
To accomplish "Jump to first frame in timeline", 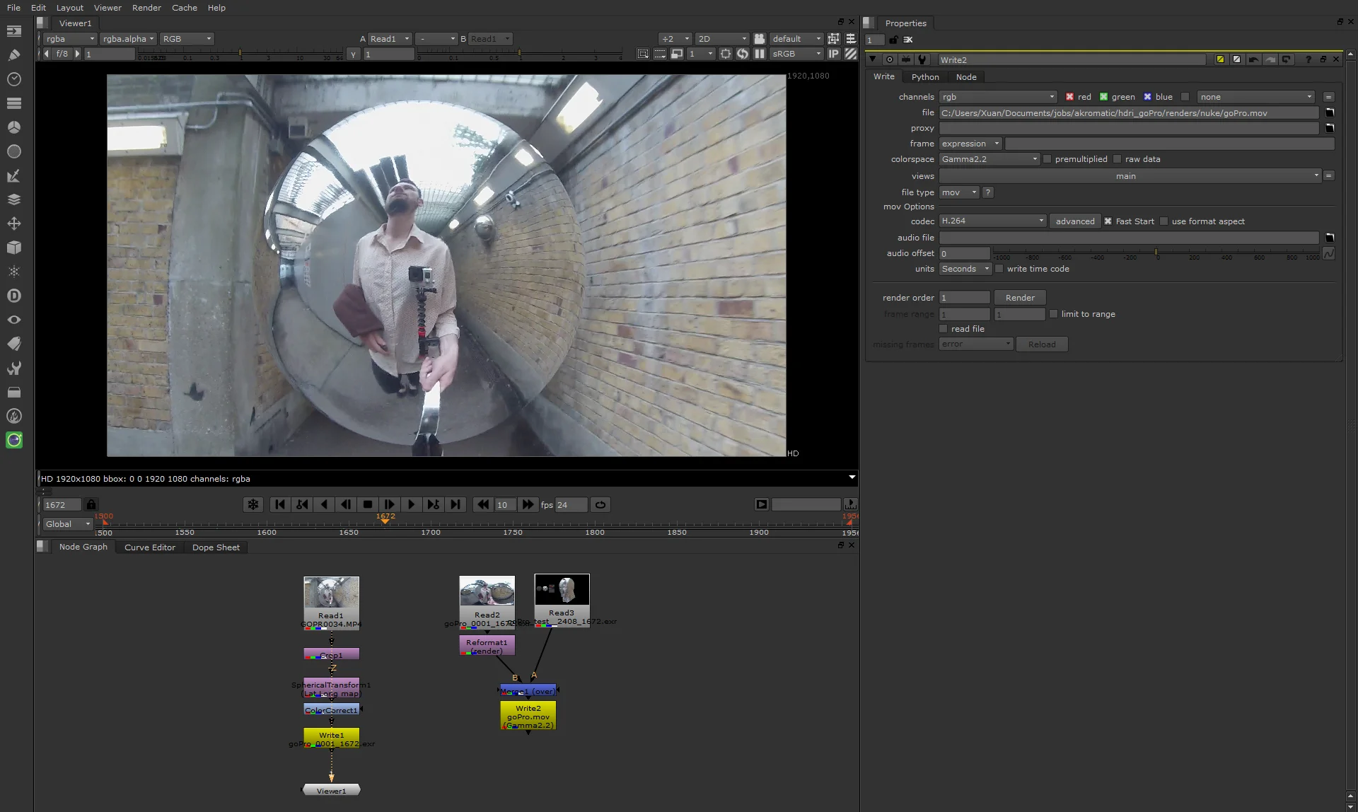I will click(x=280, y=505).
